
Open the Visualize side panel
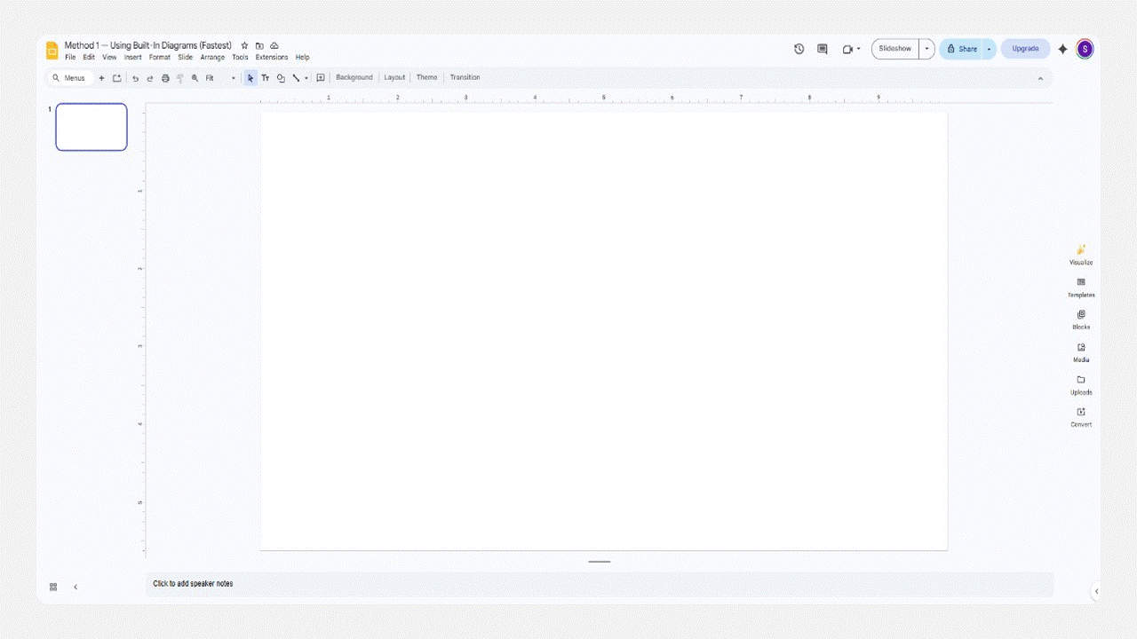(1081, 255)
